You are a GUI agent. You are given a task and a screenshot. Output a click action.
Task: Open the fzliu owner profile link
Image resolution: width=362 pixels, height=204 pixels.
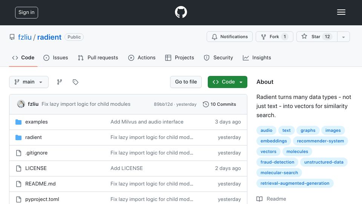[25, 37]
